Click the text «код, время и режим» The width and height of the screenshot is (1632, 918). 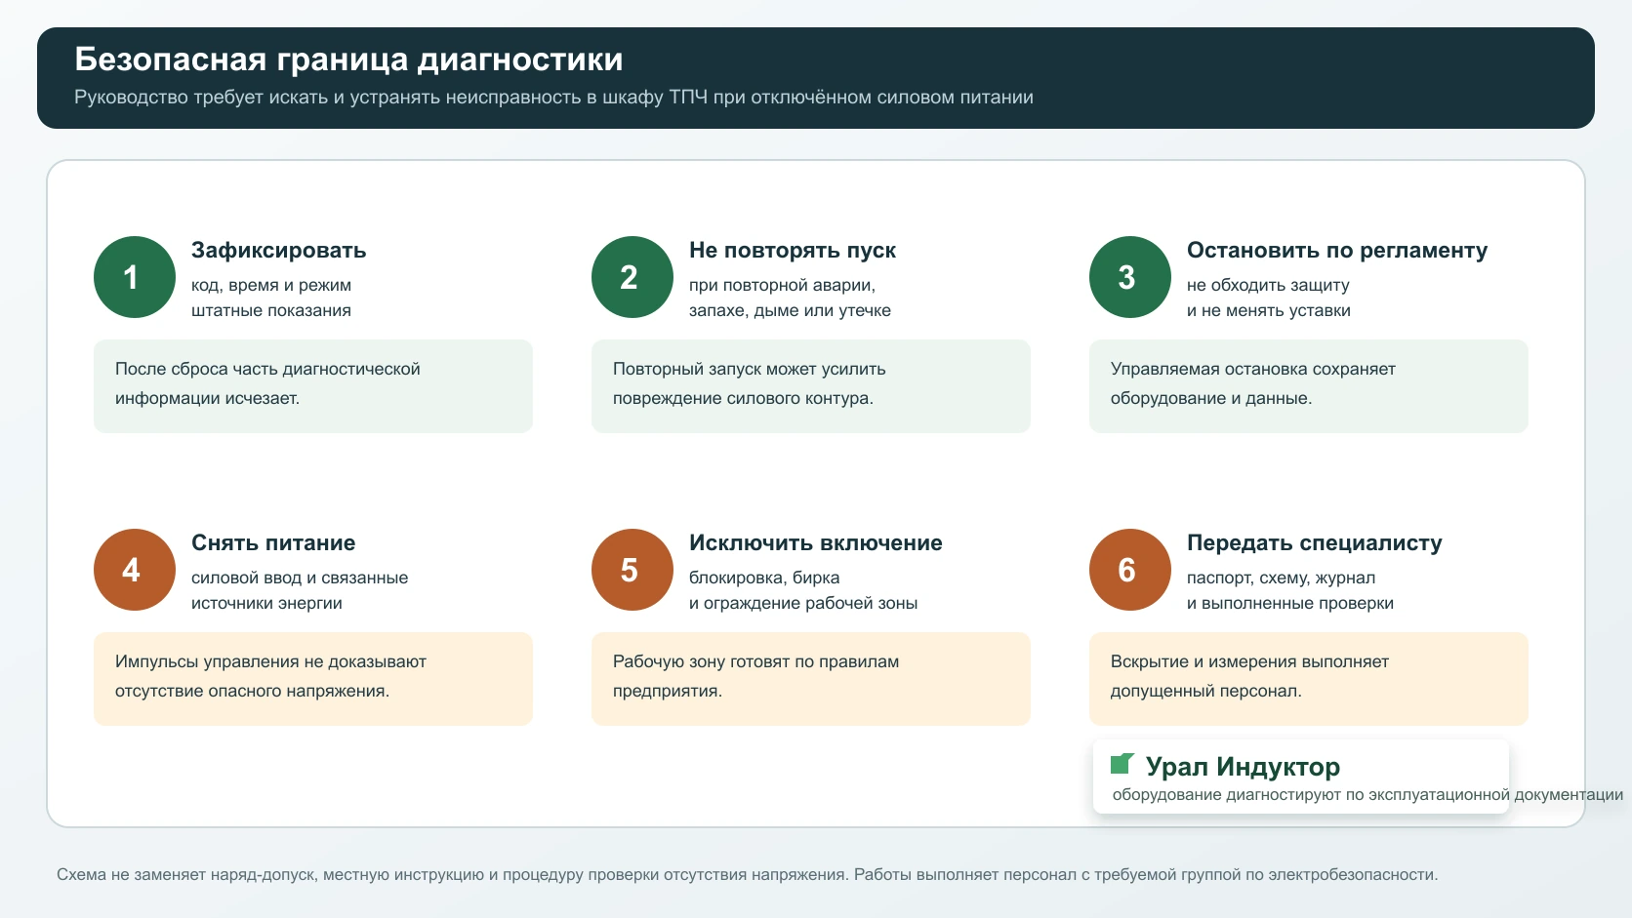tap(271, 285)
